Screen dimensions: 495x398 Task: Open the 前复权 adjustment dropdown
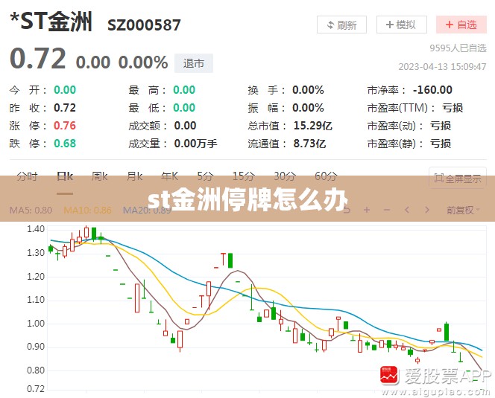click(x=463, y=210)
